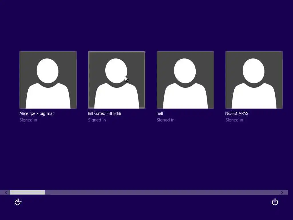Click the scrollbar left arrow
This screenshot has width=293, height=220.
pyautogui.click(x=6, y=192)
